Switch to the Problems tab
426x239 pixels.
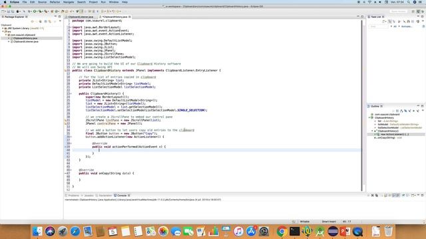(73, 195)
